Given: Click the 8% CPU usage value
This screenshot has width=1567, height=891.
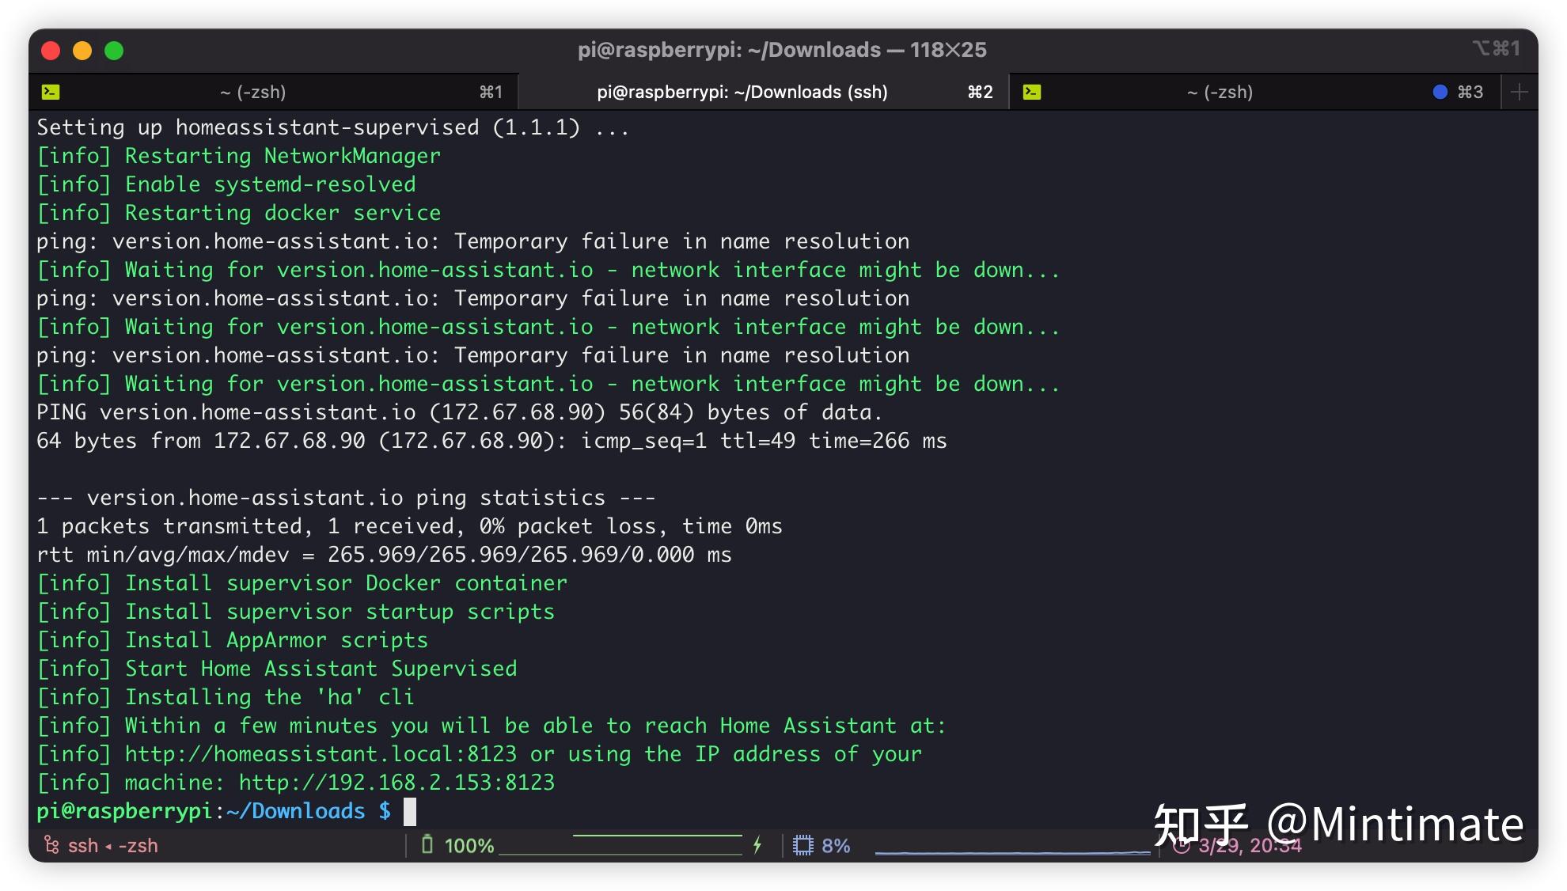Looking at the screenshot, I should click(x=836, y=846).
